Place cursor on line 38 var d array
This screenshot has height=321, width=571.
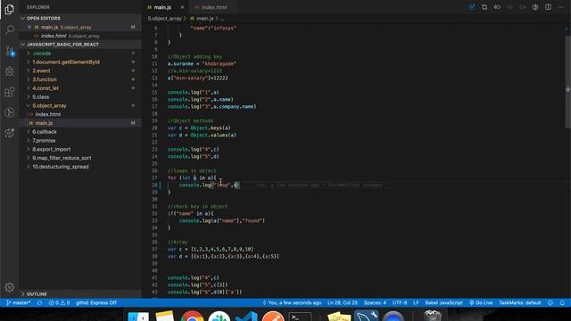pyautogui.click(x=223, y=256)
